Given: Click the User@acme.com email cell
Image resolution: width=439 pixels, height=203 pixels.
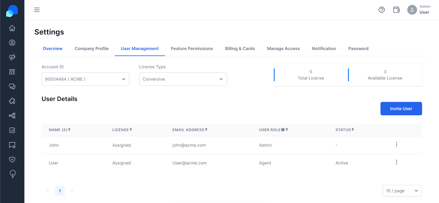Looking at the screenshot, I should click(190, 163).
